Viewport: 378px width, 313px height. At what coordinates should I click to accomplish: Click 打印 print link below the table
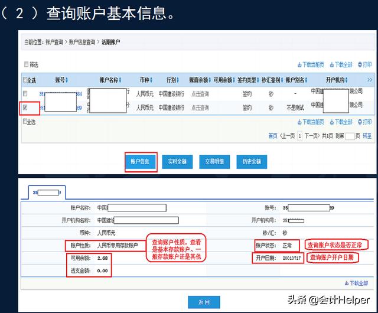(x=365, y=122)
